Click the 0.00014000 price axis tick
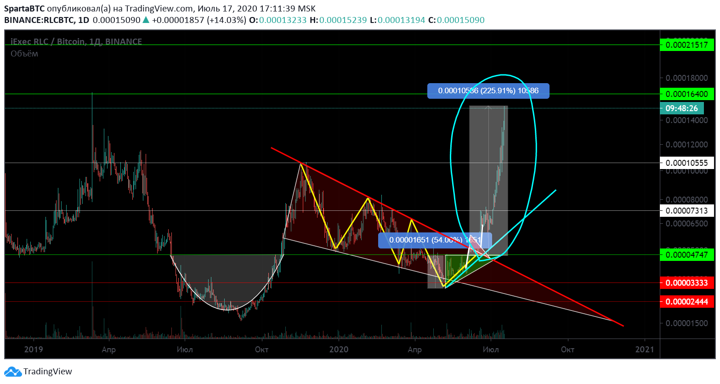Screen dimensions: 720x384 click(x=686, y=120)
